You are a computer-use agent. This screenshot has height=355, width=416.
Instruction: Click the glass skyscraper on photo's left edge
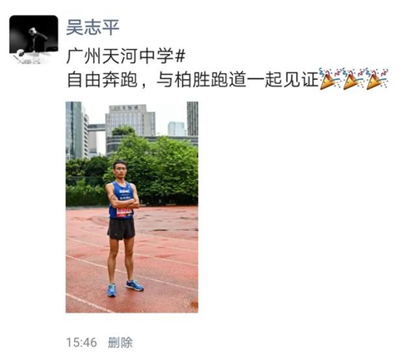coord(74,131)
